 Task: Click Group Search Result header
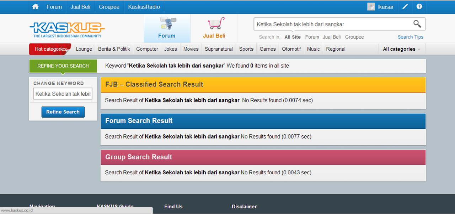[263, 157]
